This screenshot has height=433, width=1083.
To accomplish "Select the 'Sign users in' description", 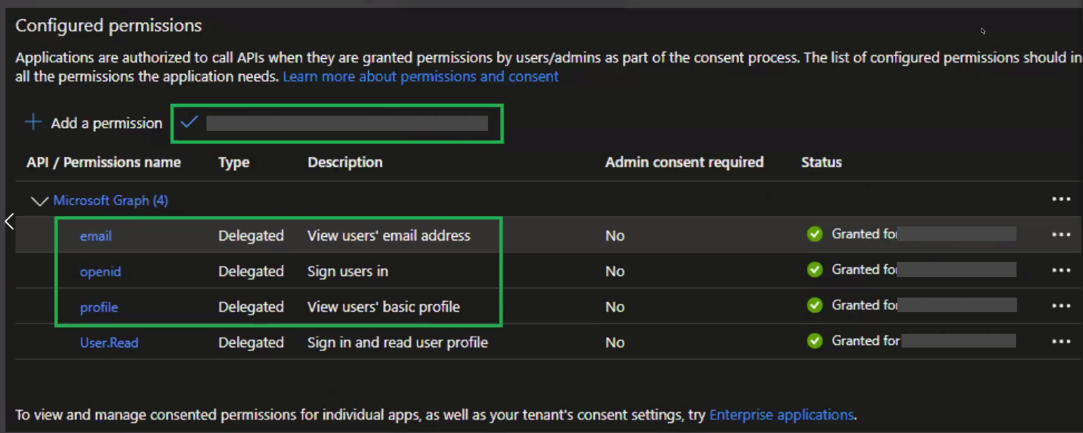I will click(348, 271).
